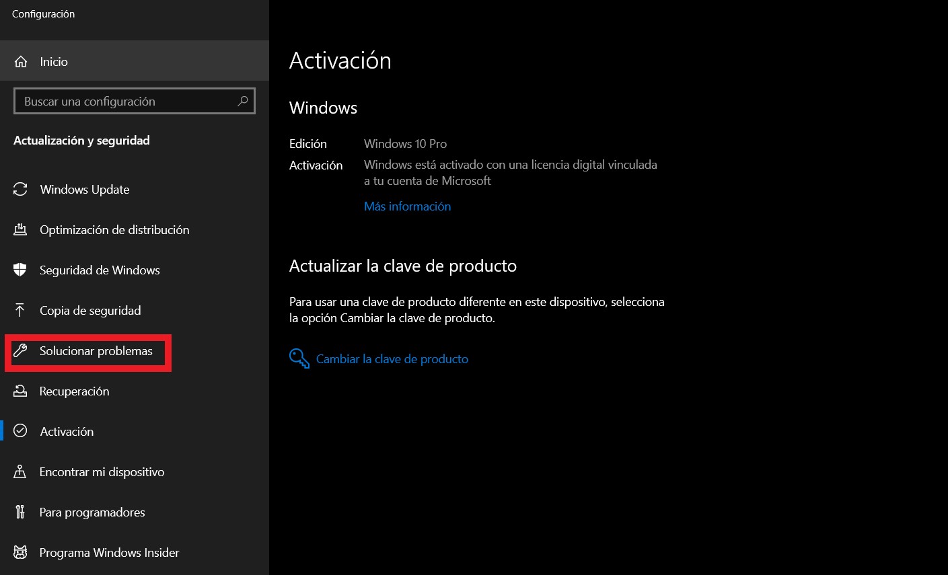Viewport: 948px width, 575px height.
Task: Open Programa Windows Insider
Action: (135, 553)
